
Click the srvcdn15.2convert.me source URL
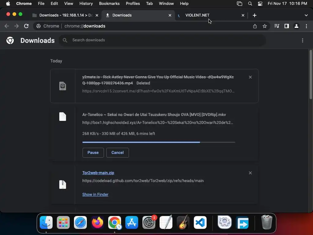[158, 91]
